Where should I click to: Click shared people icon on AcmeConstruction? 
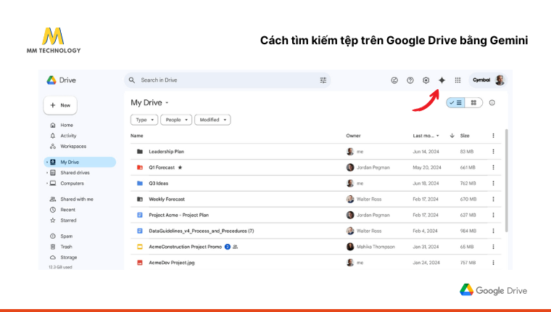coord(236,247)
